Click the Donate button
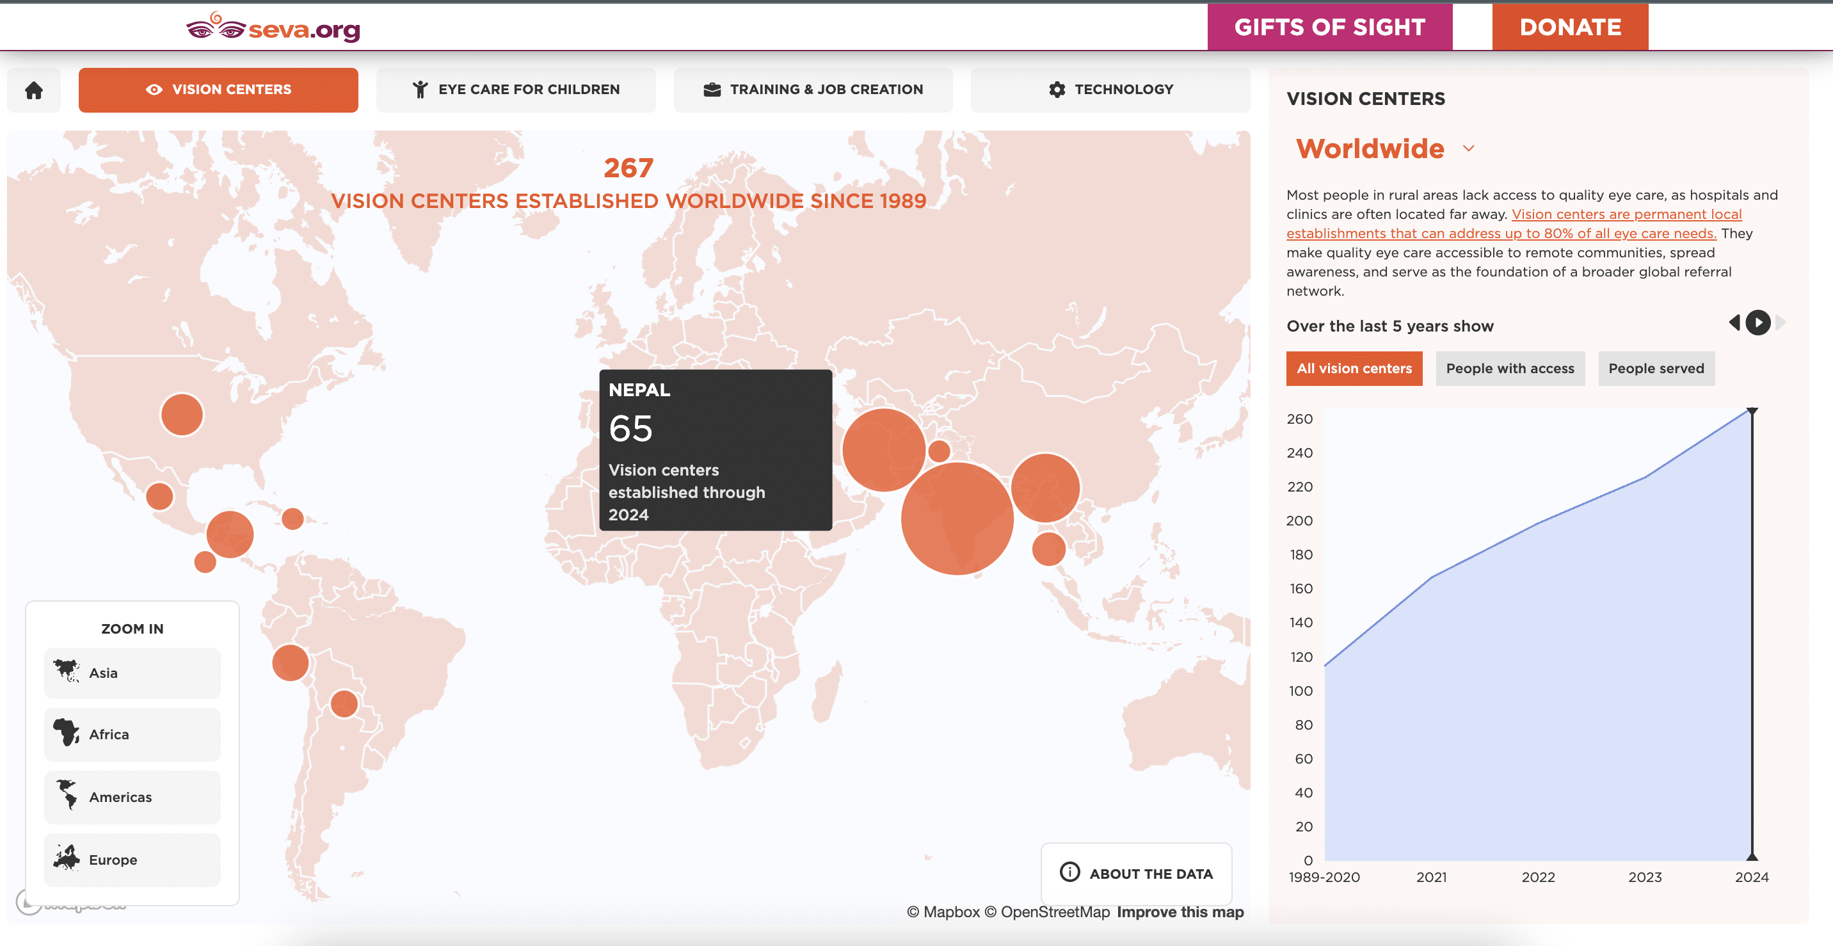Screen dimensions: 1833x946 [x=1570, y=27]
